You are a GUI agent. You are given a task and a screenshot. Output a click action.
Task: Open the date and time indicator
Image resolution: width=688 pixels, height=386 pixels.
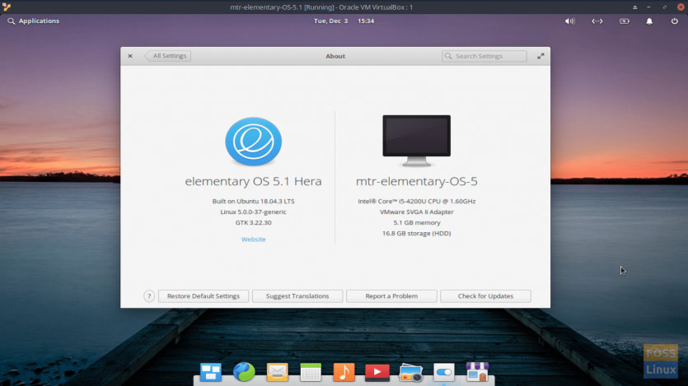pyautogui.click(x=344, y=21)
